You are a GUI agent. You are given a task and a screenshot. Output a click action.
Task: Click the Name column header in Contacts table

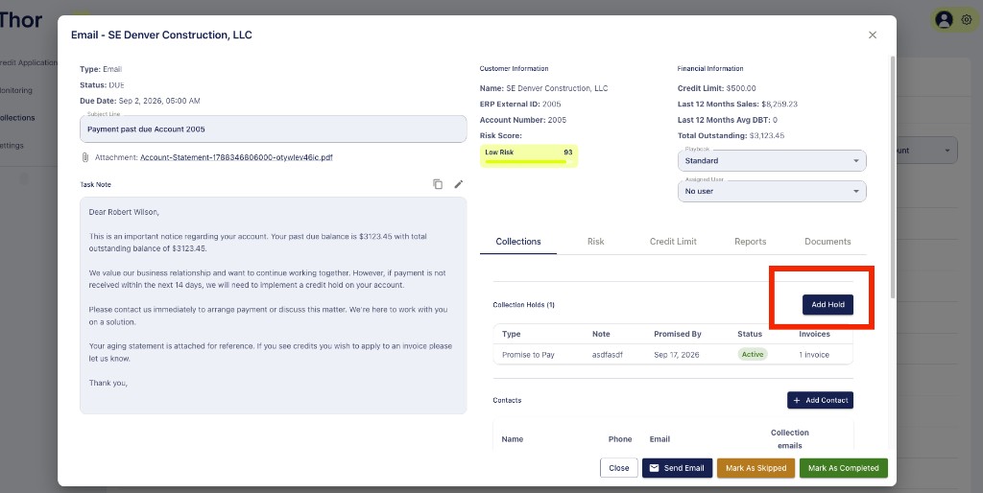(x=513, y=439)
